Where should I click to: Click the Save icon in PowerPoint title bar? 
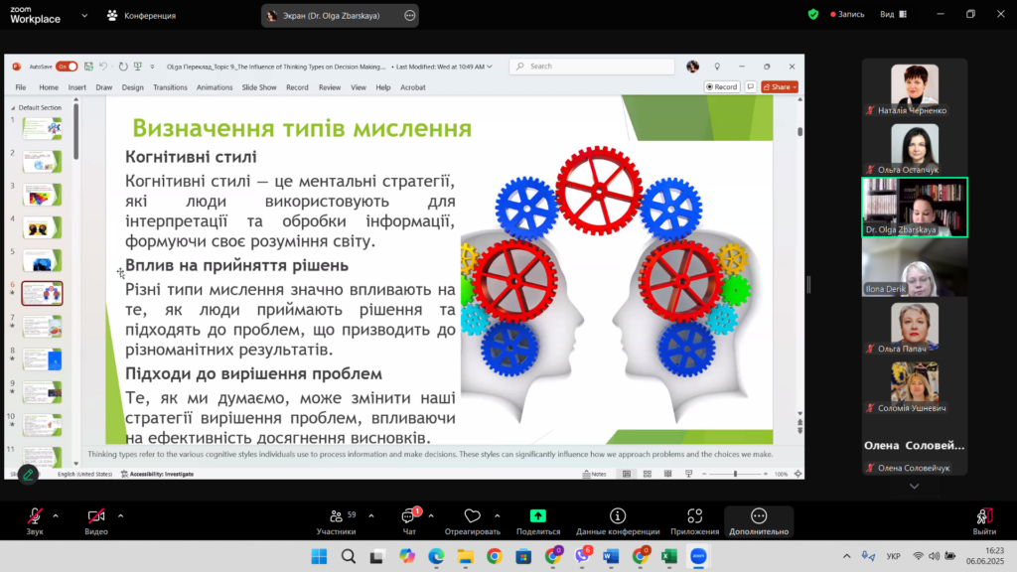(x=88, y=67)
